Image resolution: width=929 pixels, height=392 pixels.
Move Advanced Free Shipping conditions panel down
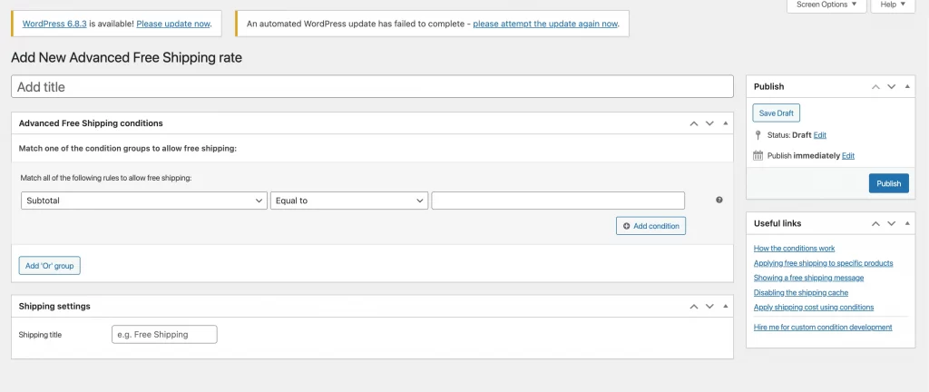click(x=709, y=123)
